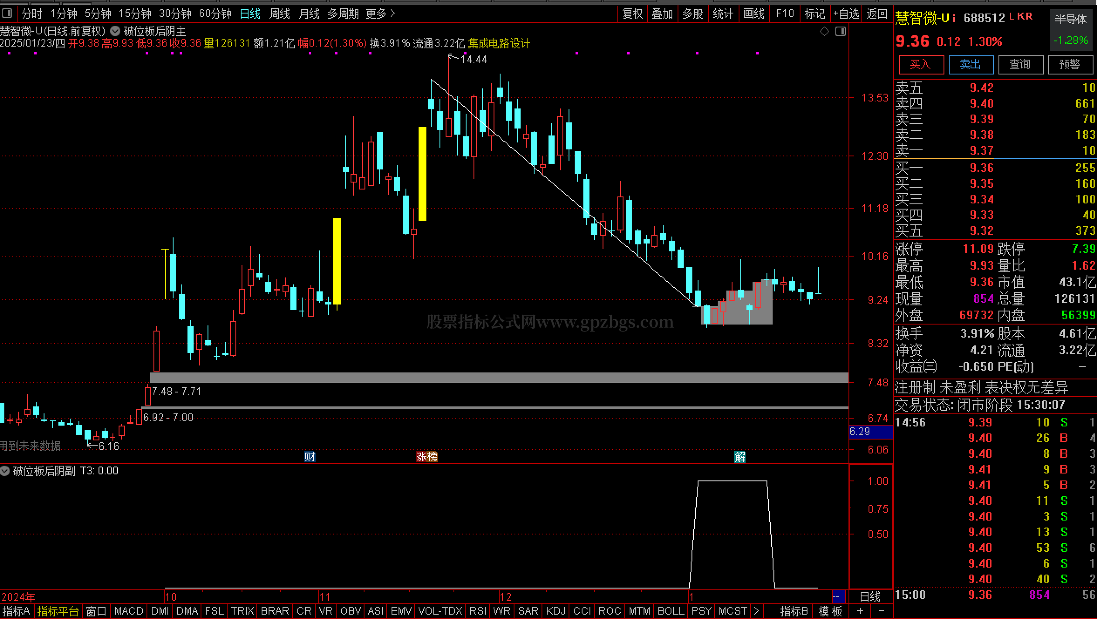Viewport: 1097px width, 619px height.
Task: Select the MACD indicator tab
Action: point(129,611)
